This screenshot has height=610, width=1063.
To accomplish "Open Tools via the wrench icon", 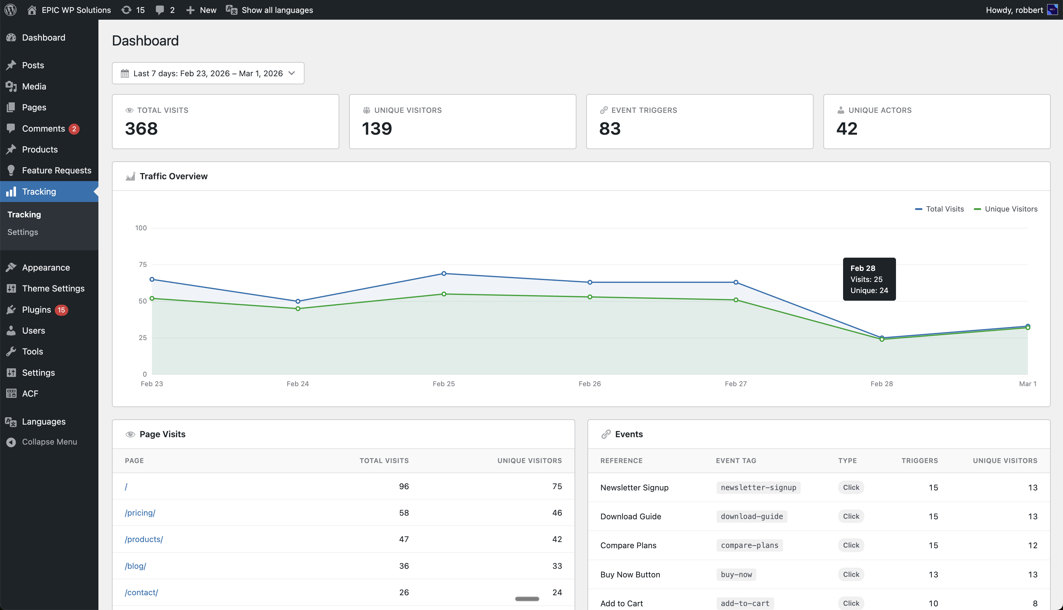I will pyautogui.click(x=11, y=351).
